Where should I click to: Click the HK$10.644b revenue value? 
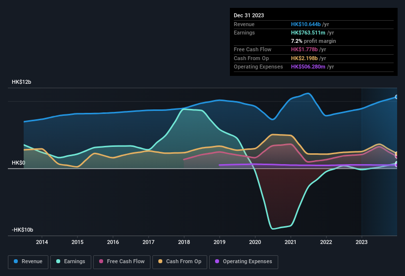tap(306, 24)
